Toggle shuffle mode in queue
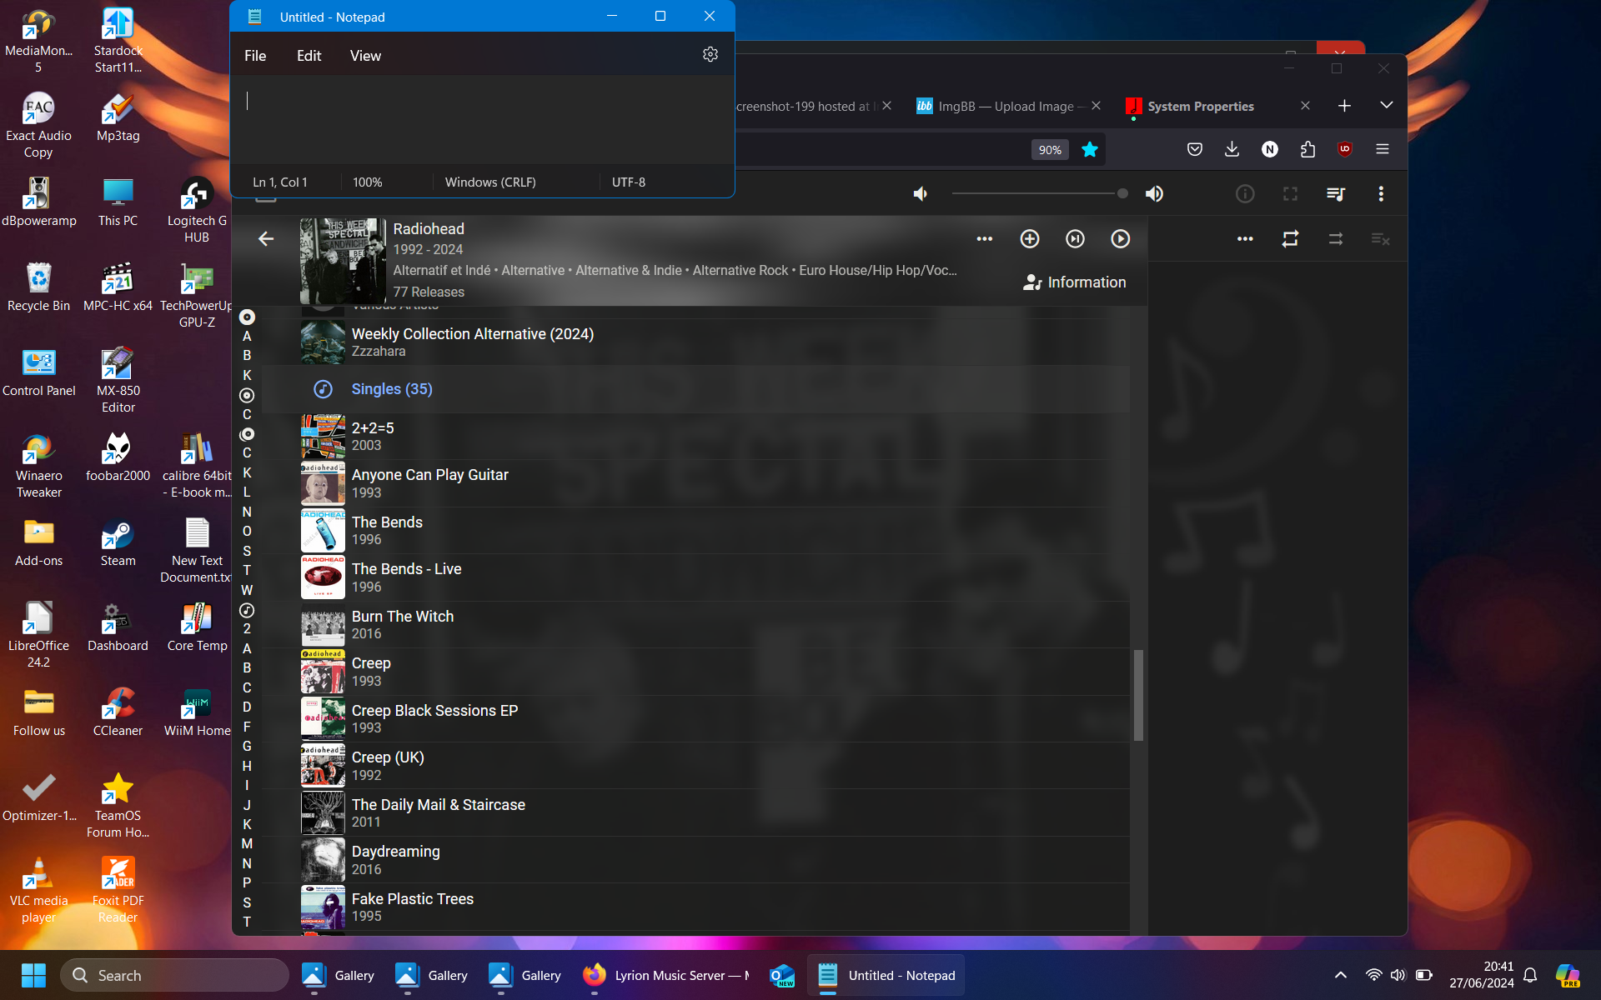Screen dimensions: 1601x1000 click(x=1336, y=239)
